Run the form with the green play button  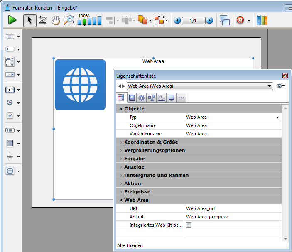click(x=12, y=20)
